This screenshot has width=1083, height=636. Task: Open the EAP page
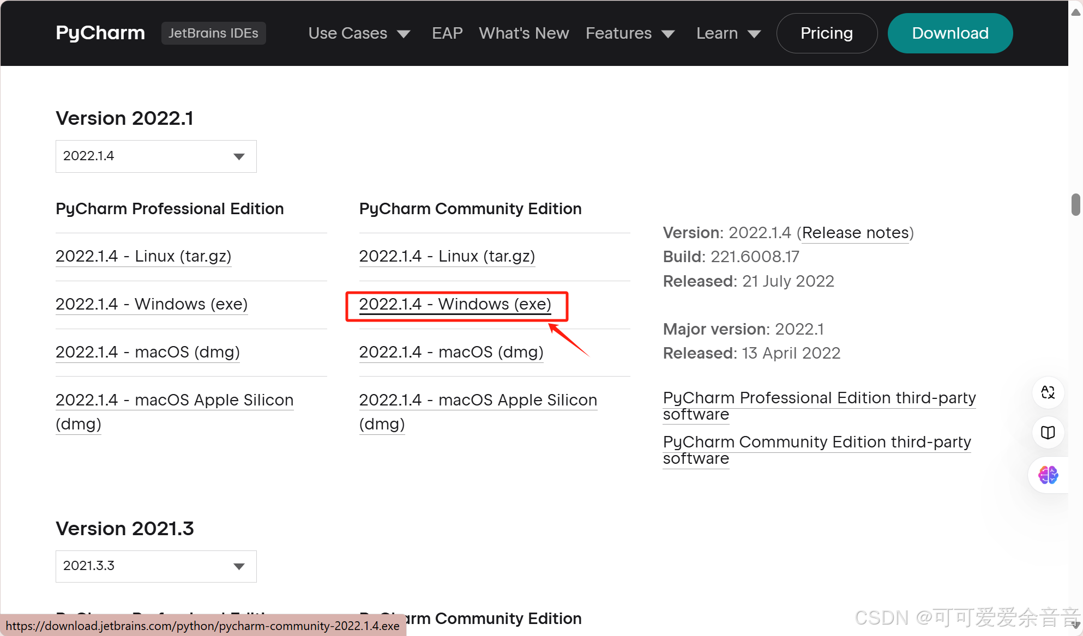point(447,33)
